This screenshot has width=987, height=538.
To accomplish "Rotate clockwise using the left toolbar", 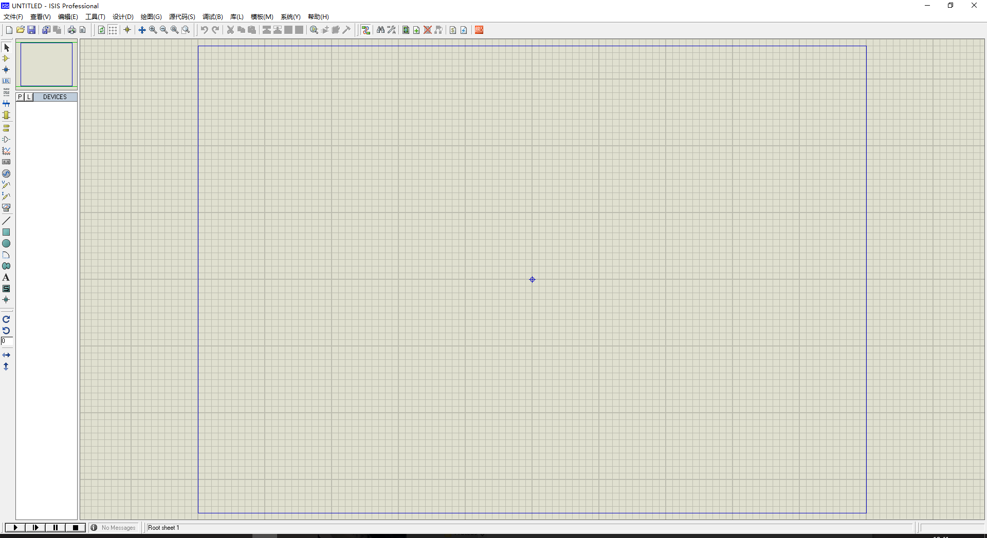I will tap(6, 319).
